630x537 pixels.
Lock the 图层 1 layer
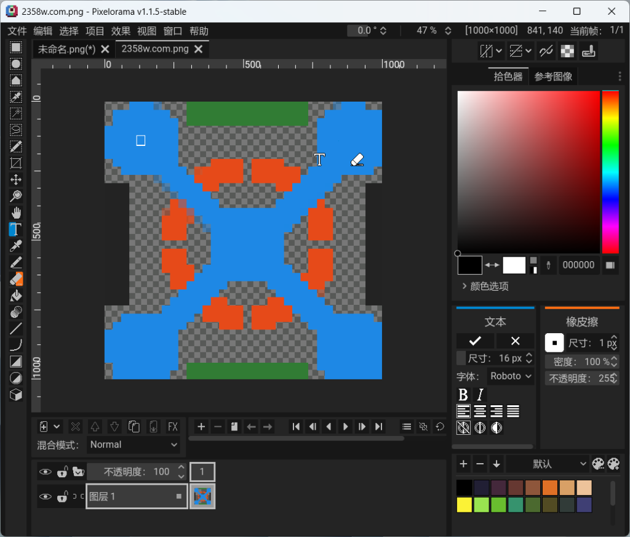click(62, 497)
